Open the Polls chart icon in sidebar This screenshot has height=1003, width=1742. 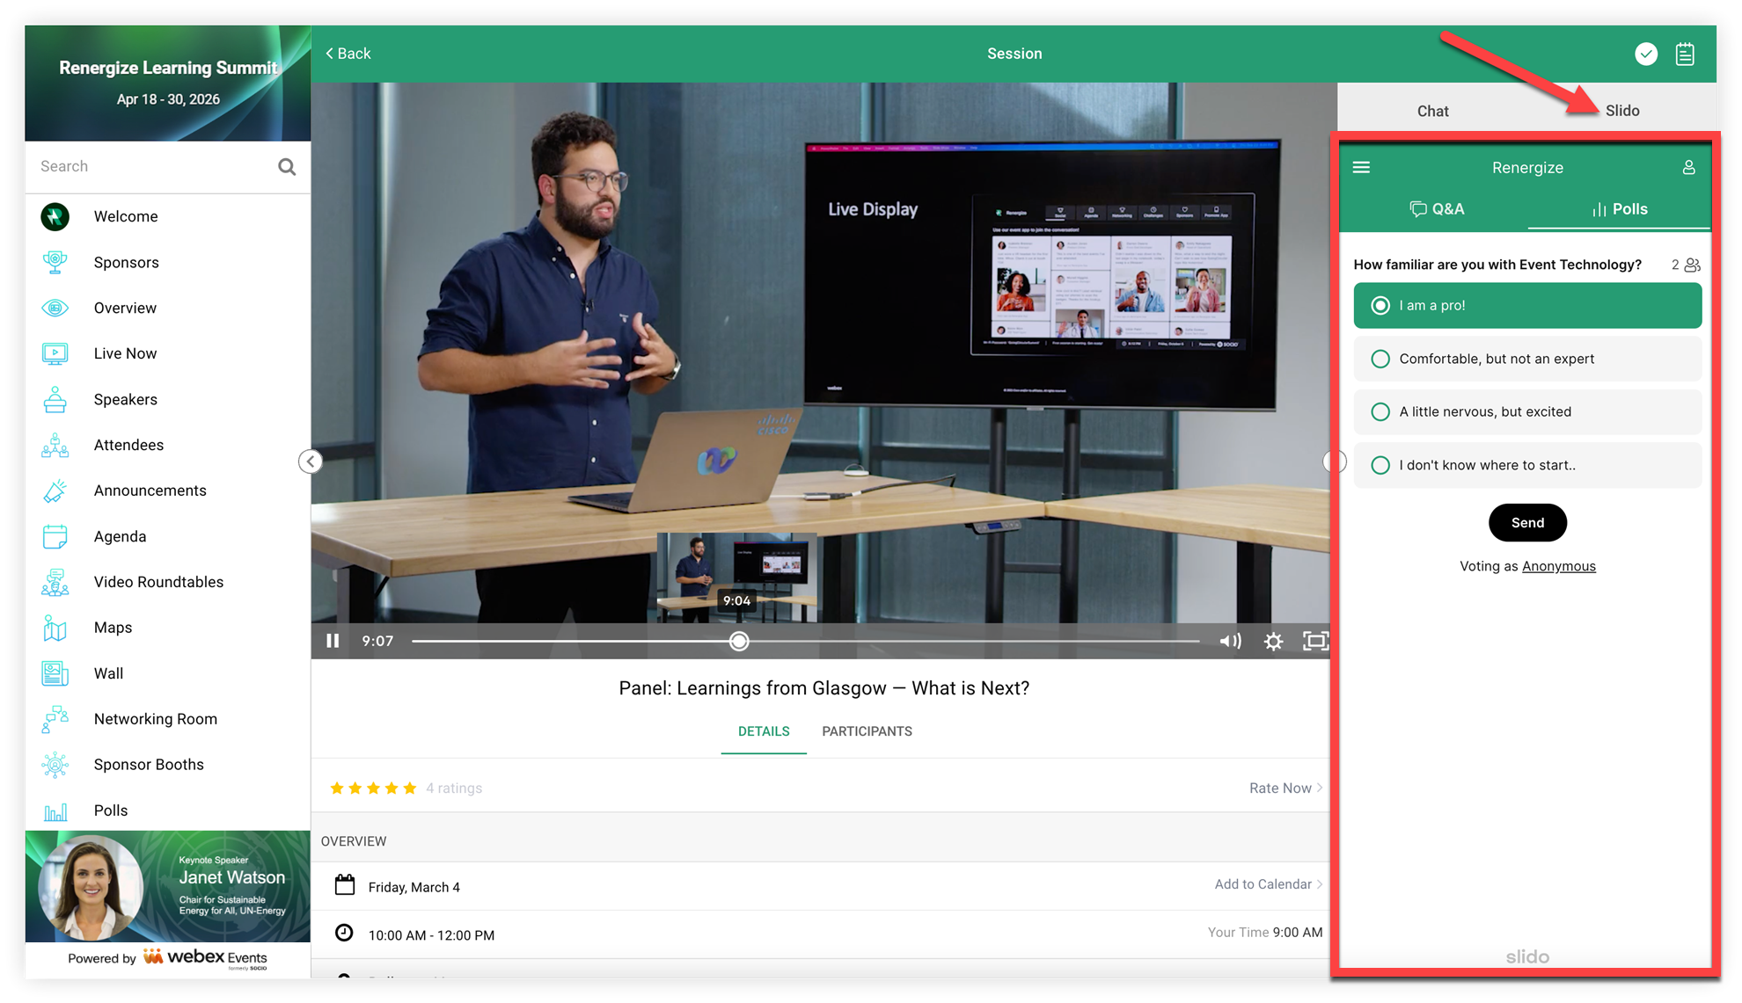pyautogui.click(x=55, y=810)
